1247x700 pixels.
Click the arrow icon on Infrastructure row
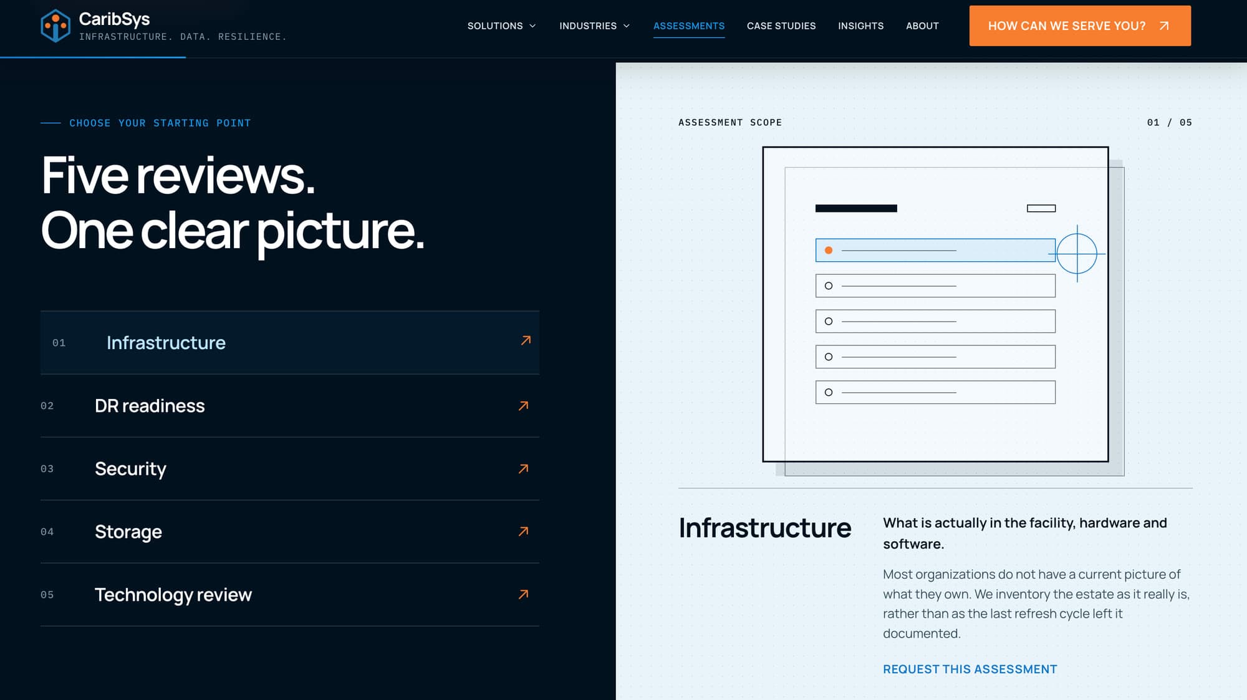tap(526, 340)
